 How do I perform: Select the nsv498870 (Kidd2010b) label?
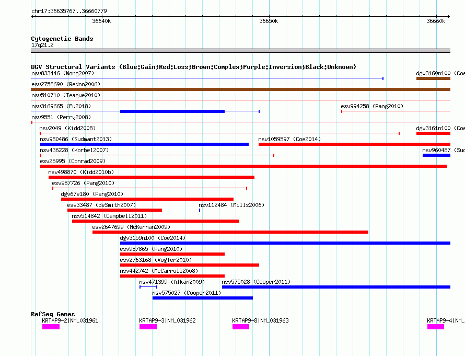pos(81,172)
